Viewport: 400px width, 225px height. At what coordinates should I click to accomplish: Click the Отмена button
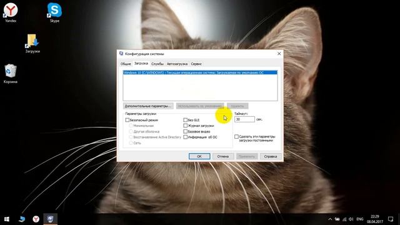pos(222,156)
